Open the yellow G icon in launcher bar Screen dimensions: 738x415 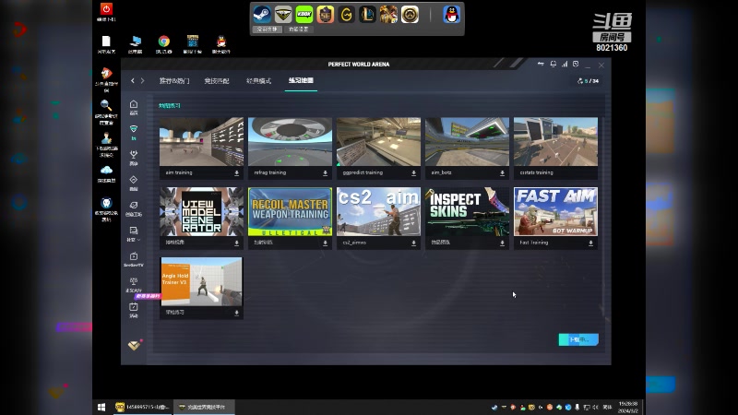(x=347, y=14)
